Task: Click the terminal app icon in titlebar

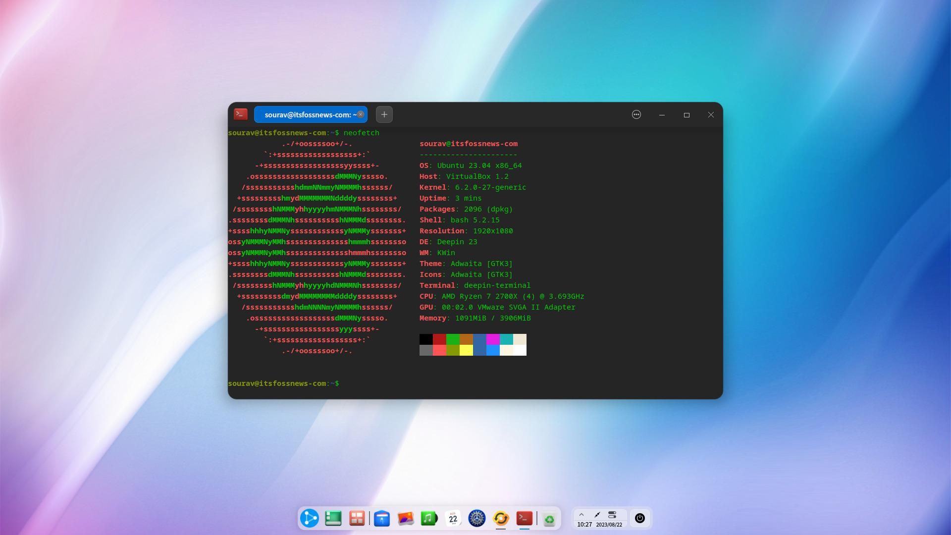Action: (x=241, y=114)
